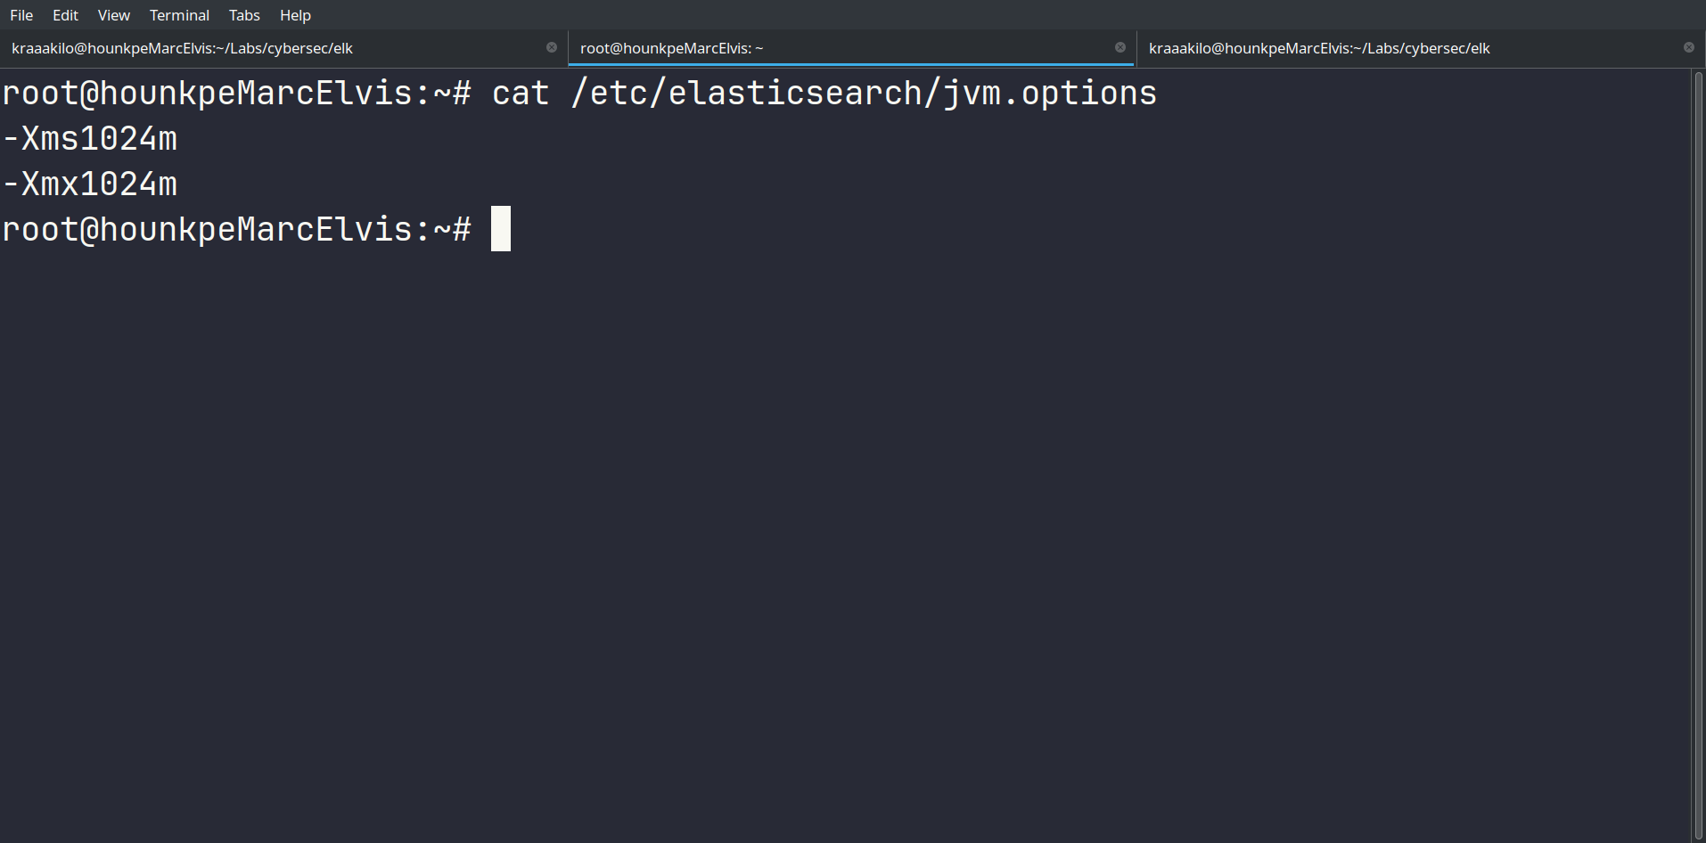The width and height of the screenshot is (1706, 843).
Task: Close the root@hounkpeMarcElvis tab
Action: click(x=1120, y=47)
